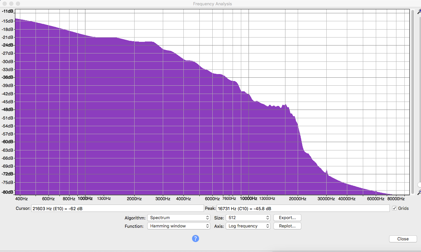
Task: Click the Close button
Action: click(x=403, y=239)
